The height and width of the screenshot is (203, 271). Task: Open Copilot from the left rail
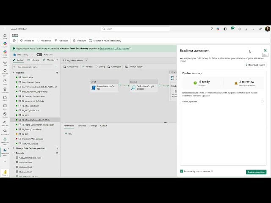[x=5, y=45]
